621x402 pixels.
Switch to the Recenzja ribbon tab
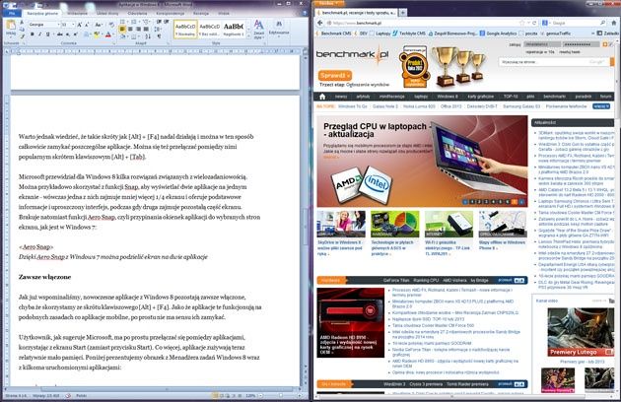tap(201, 13)
